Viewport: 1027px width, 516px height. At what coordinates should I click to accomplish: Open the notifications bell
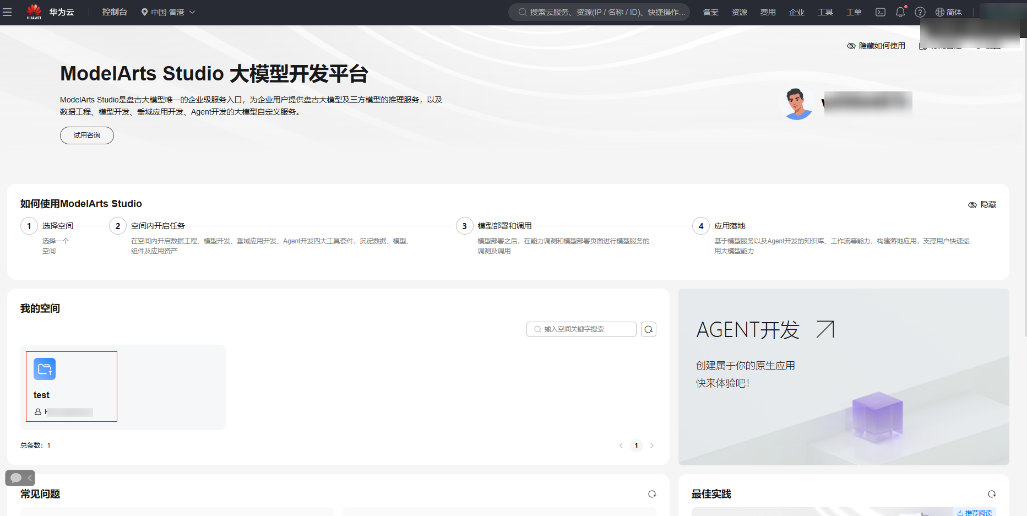coord(900,12)
